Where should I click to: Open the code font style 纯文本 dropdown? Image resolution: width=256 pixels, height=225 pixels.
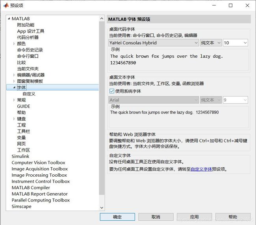[x=211, y=43]
